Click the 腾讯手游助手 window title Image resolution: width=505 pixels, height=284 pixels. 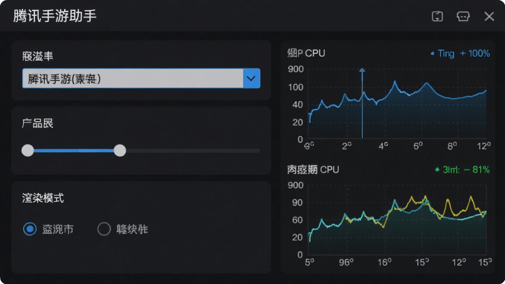pos(55,16)
